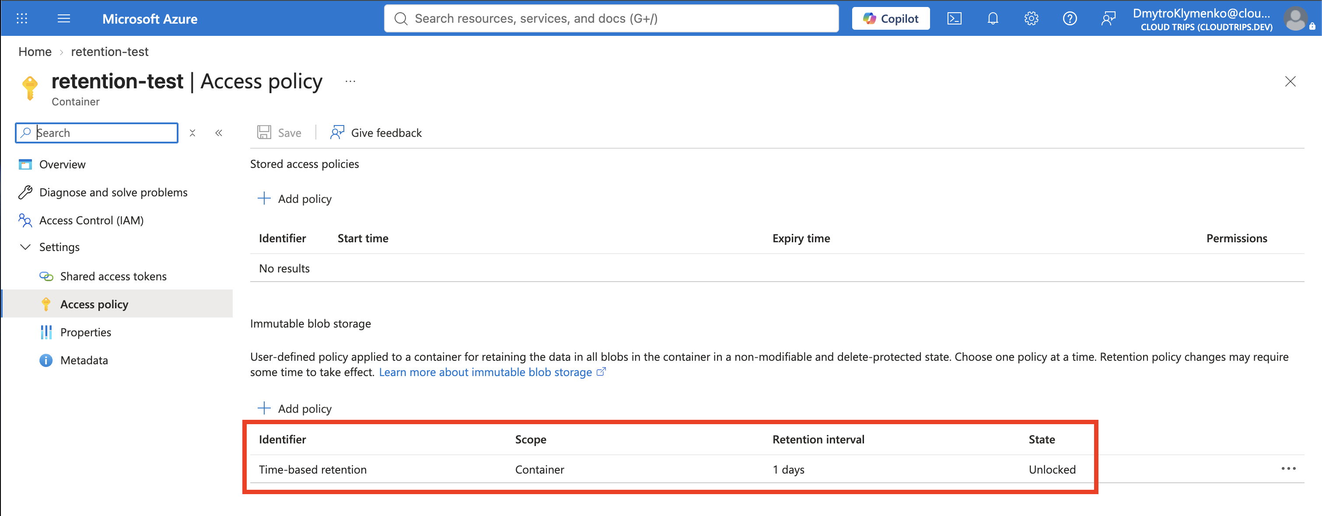Click the Scope column header

click(x=531, y=439)
